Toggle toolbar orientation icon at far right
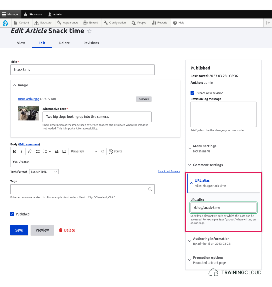This screenshot has width=272, height=287. click(x=268, y=23)
